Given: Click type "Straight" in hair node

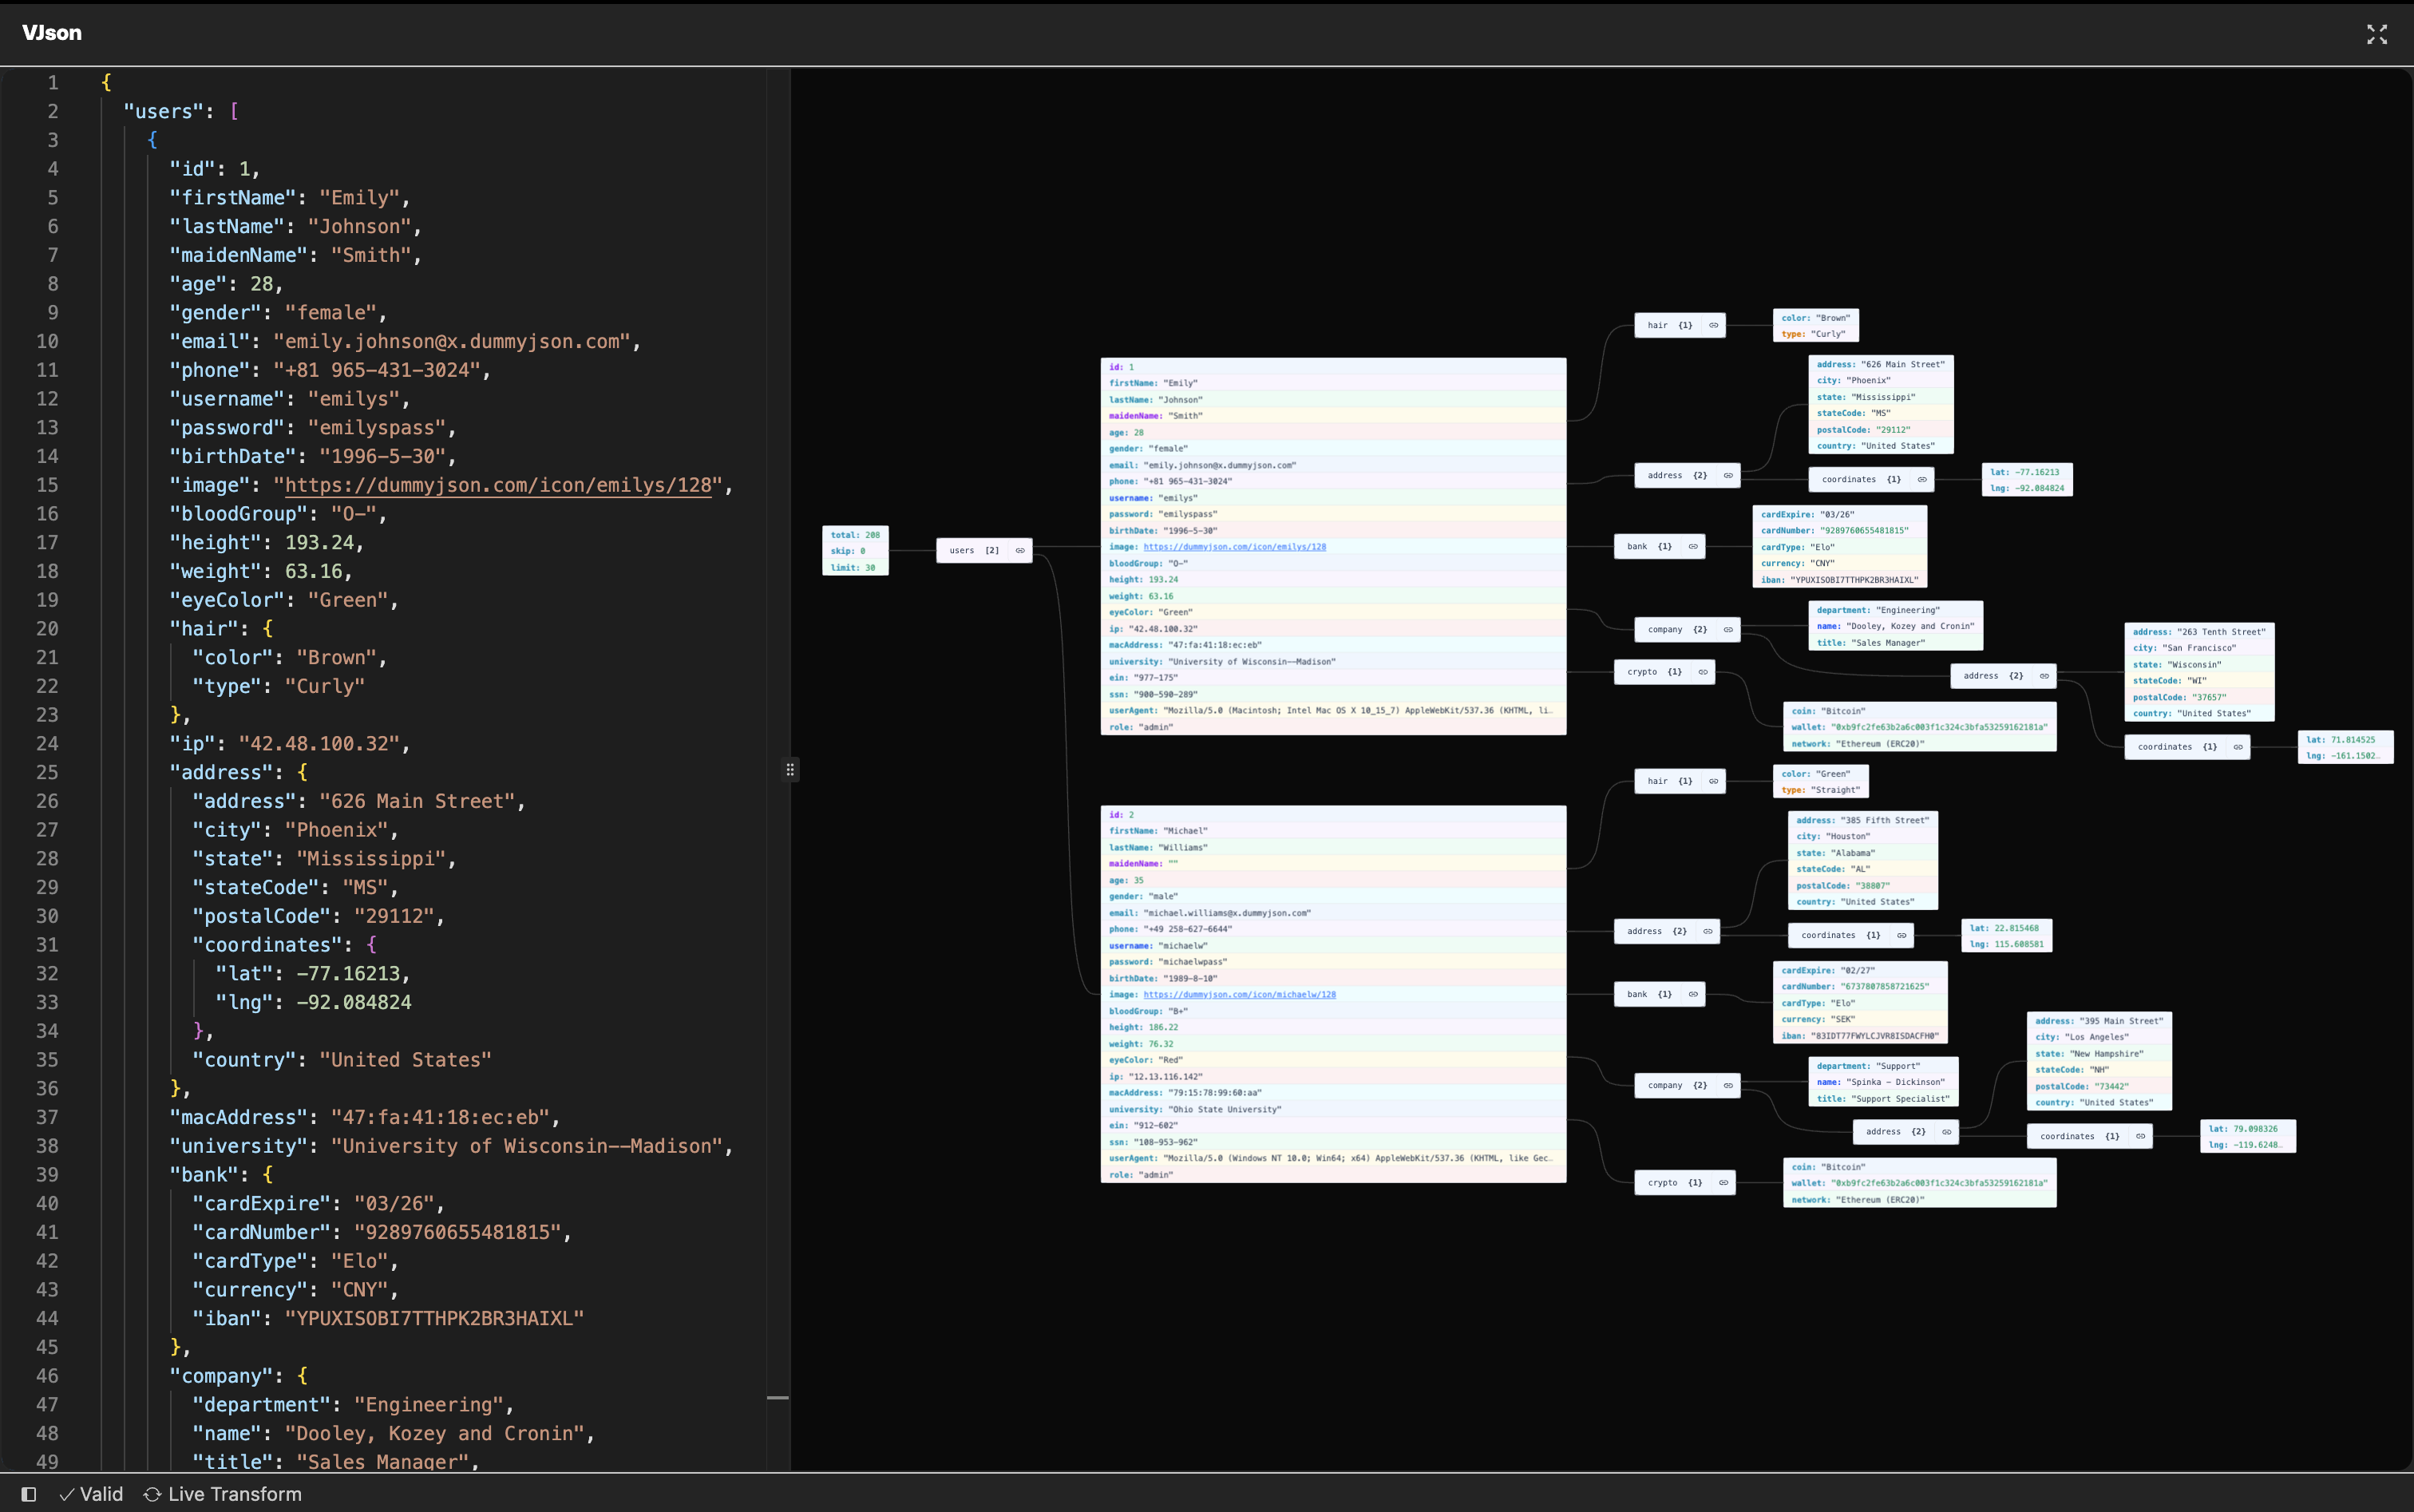Looking at the screenshot, I should [x=1820, y=790].
